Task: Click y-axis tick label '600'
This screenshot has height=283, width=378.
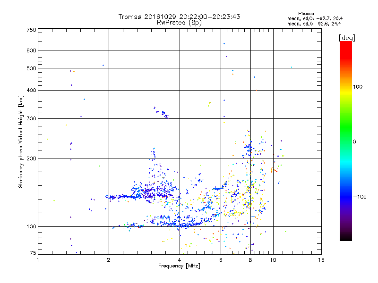Action: tap(31, 50)
